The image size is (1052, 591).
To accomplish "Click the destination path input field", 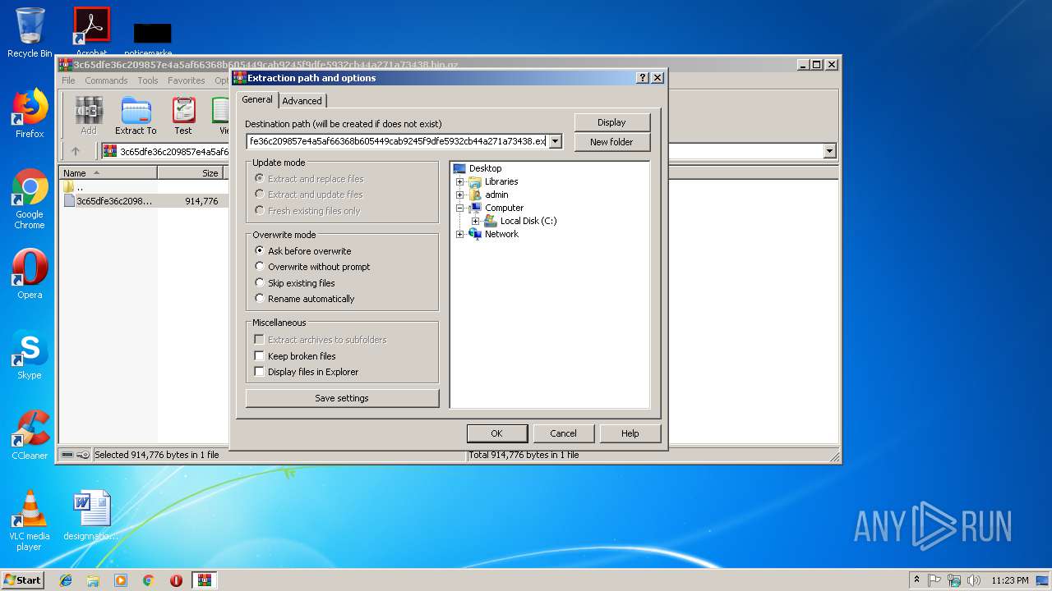I will click(x=397, y=141).
